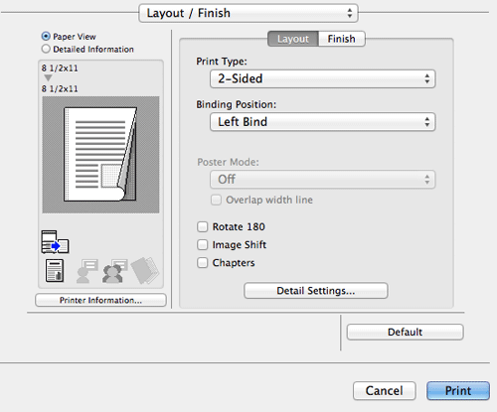497x412 pixels.
Task: Toggle the Overlap width line checkbox
Action: (216, 200)
